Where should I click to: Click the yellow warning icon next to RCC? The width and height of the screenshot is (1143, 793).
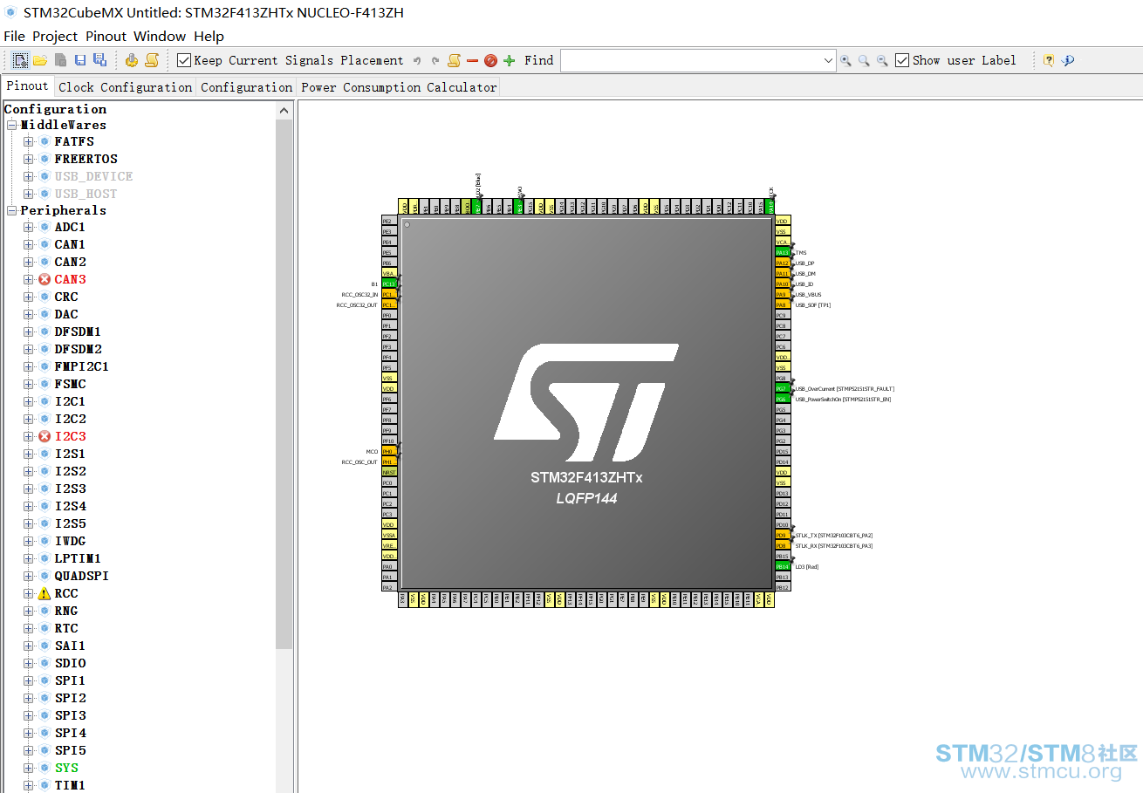coord(44,593)
